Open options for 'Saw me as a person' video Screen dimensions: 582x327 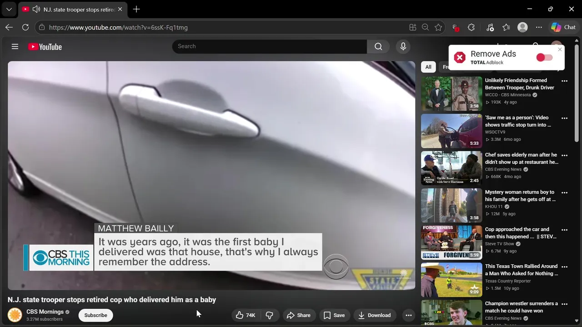click(564, 118)
